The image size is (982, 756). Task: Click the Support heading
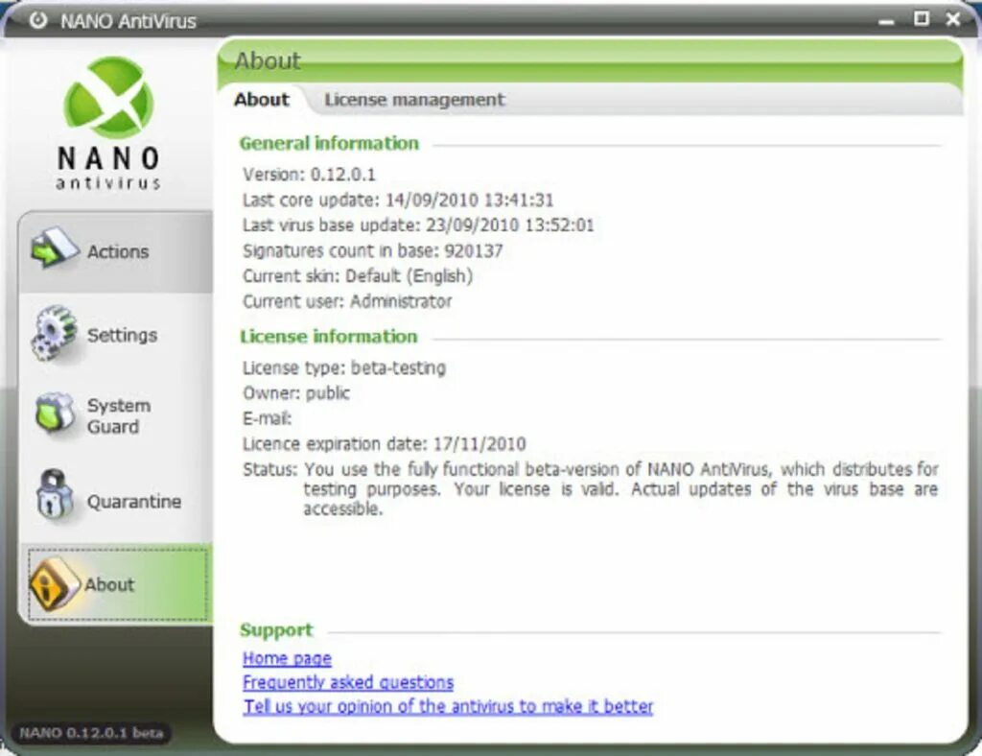coord(276,630)
